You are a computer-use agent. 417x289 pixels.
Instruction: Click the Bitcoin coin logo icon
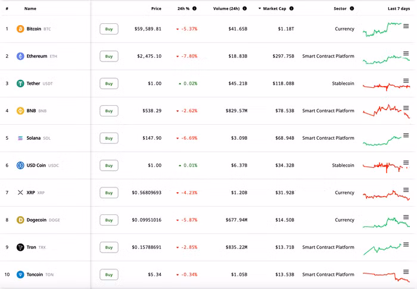tap(20, 29)
